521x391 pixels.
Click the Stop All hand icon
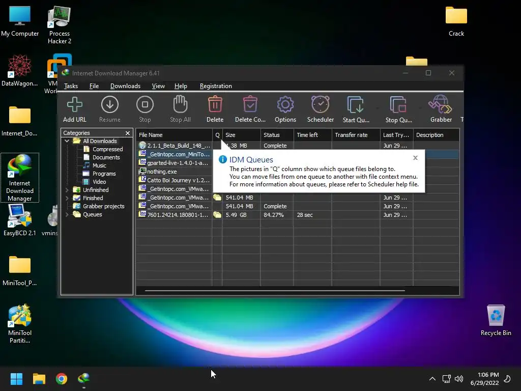[180, 104]
